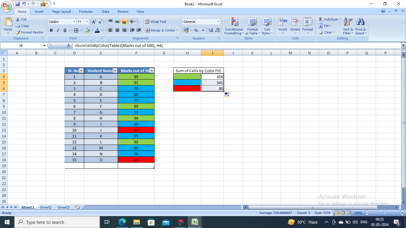Select the green color fill cell H4

pos(187,77)
